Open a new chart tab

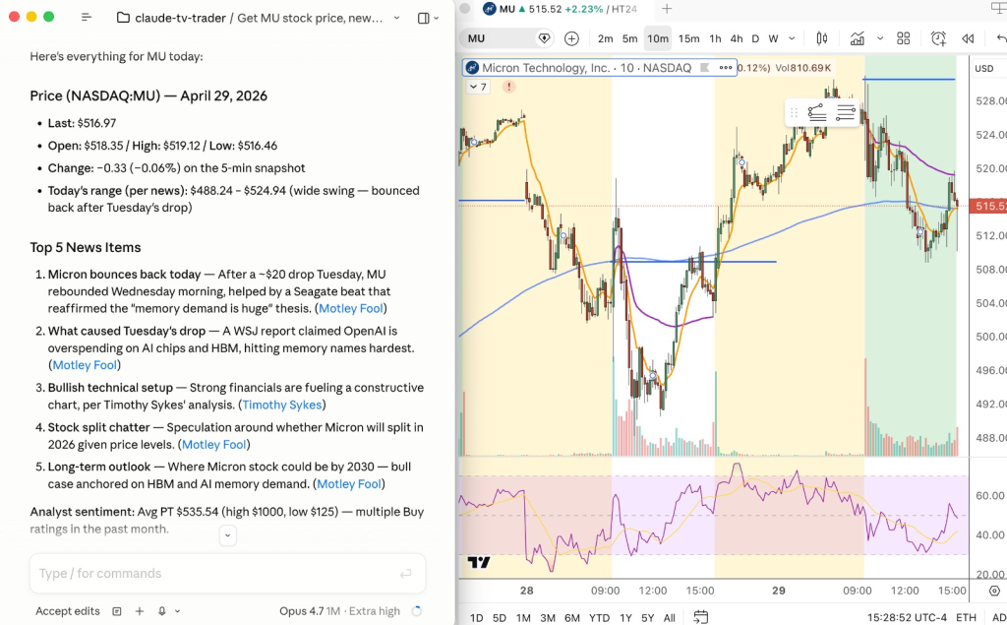point(667,9)
